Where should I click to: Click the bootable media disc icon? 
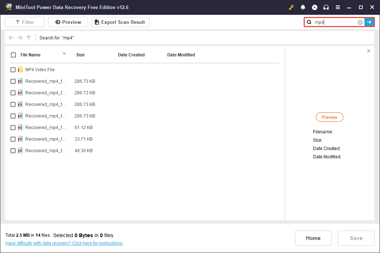pyautogui.click(x=314, y=7)
